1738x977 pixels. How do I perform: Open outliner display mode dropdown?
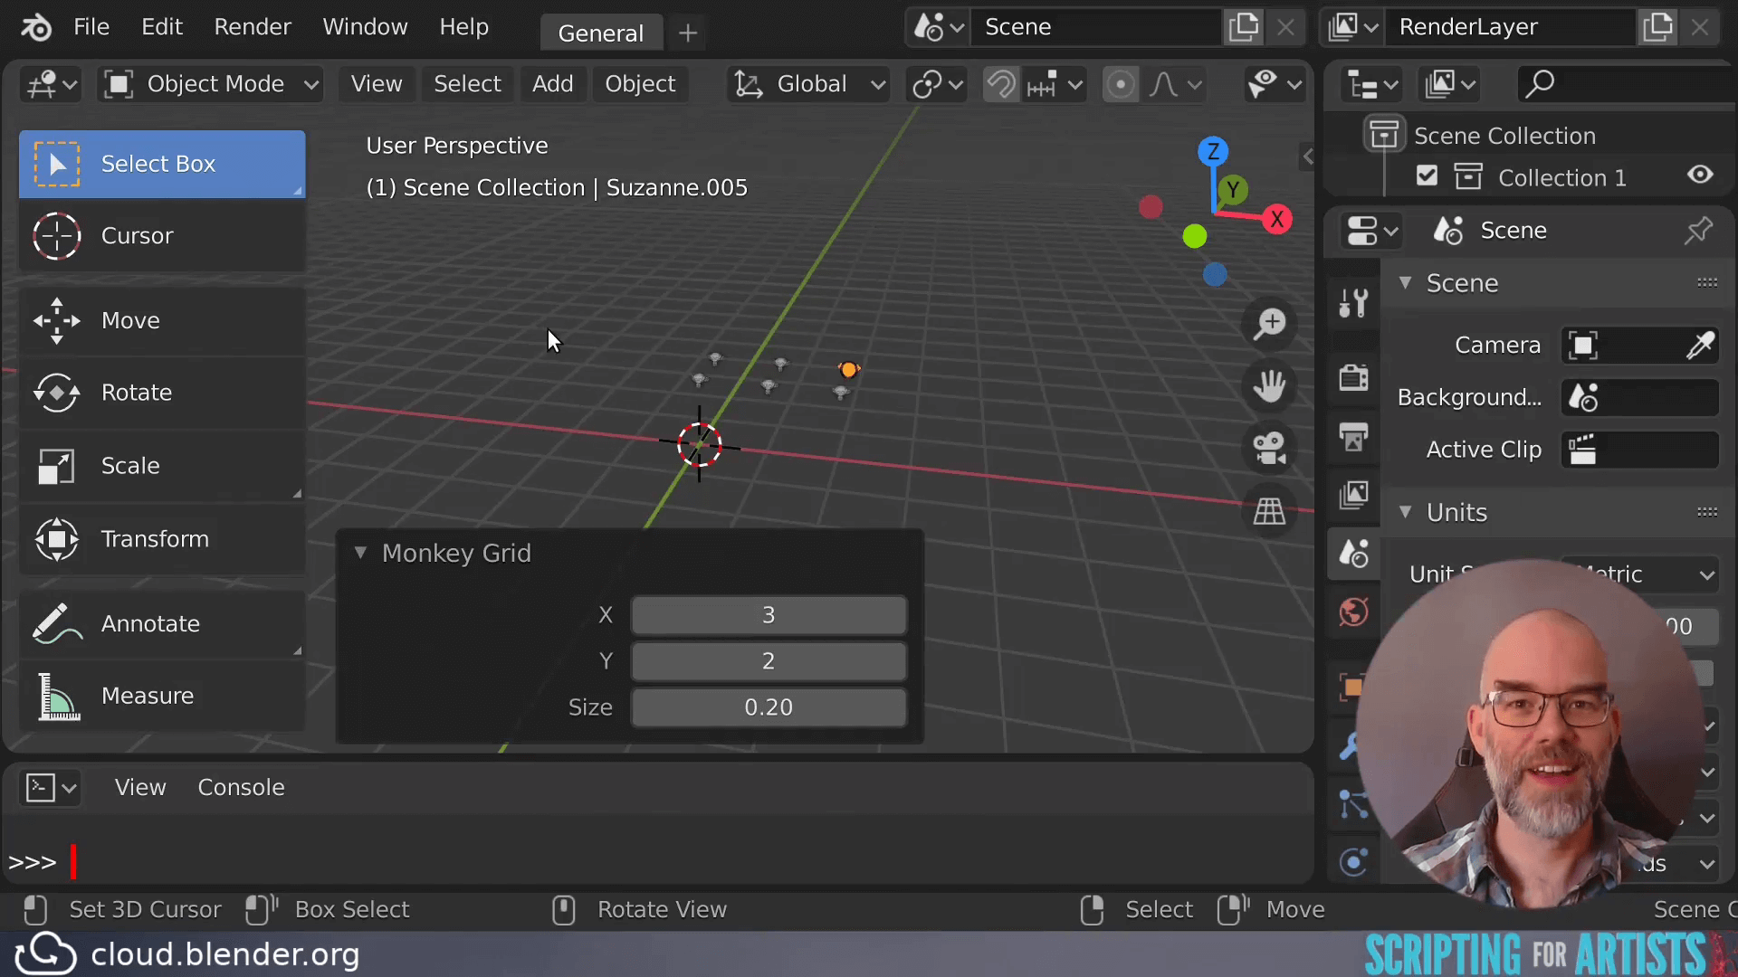coord(1451,84)
